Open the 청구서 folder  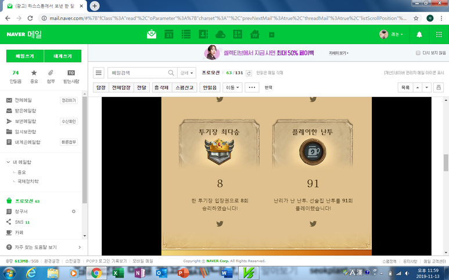tap(21, 212)
